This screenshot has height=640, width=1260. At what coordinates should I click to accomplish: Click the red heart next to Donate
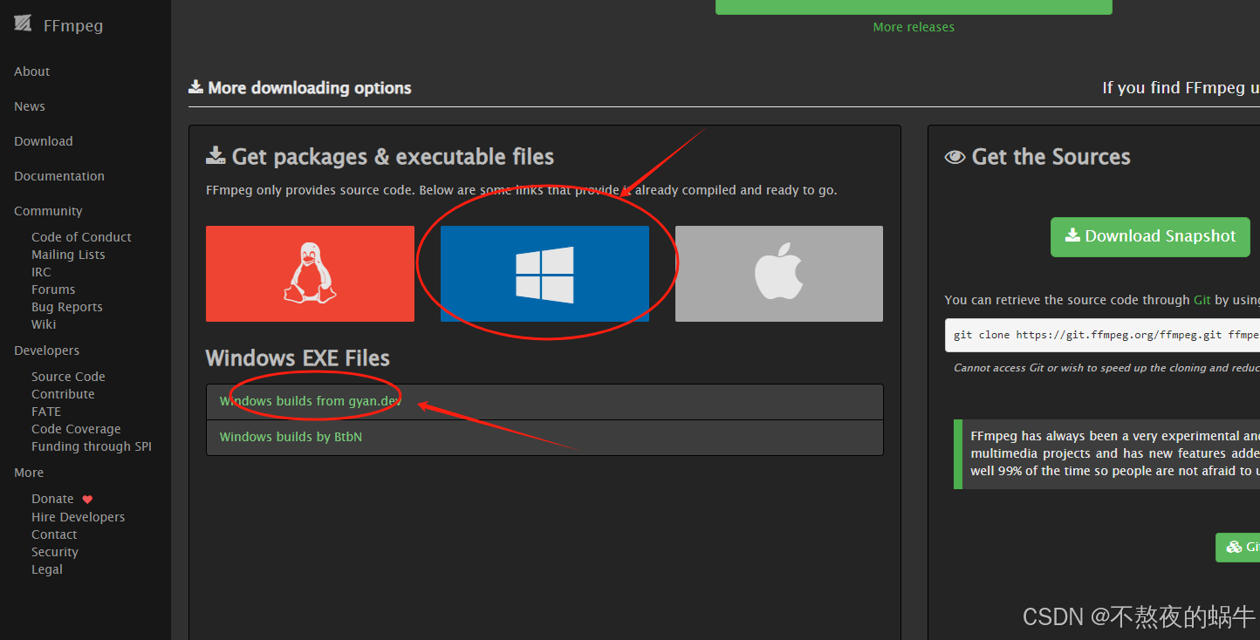click(x=87, y=500)
